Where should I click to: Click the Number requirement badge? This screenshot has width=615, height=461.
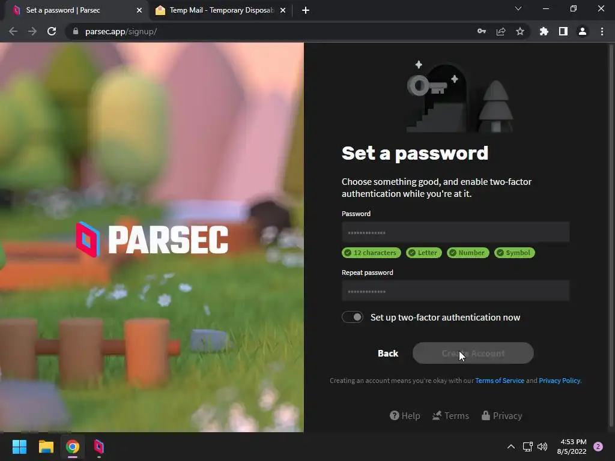click(468, 253)
